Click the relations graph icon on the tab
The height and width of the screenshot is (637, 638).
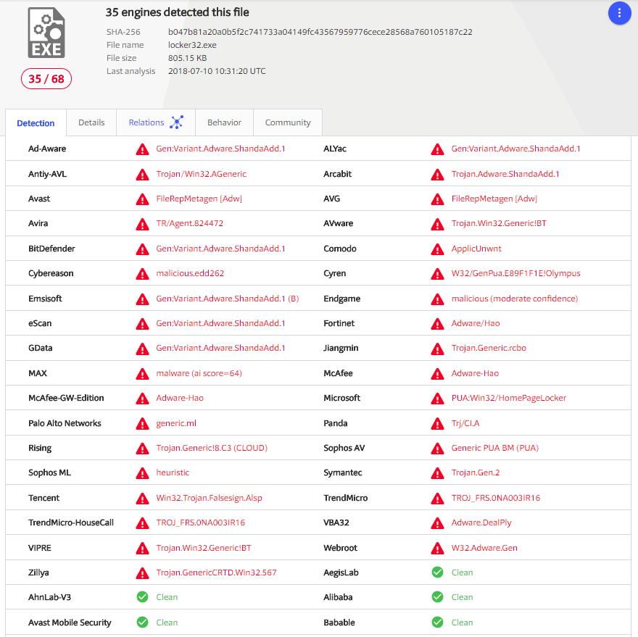[176, 122]
